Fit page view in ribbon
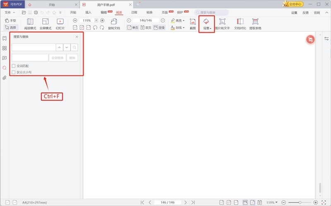Viewport: 331px width, 206px height. [x=82, y=27]
